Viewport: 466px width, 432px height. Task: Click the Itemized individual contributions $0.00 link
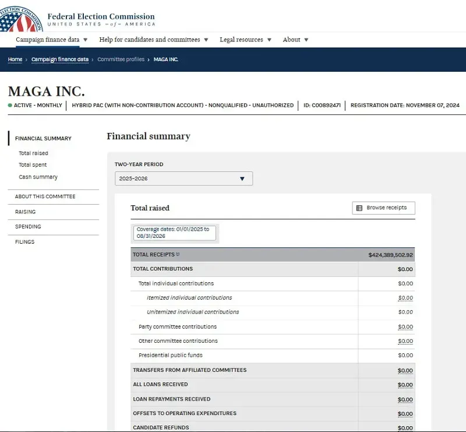(x=405, y=298)
